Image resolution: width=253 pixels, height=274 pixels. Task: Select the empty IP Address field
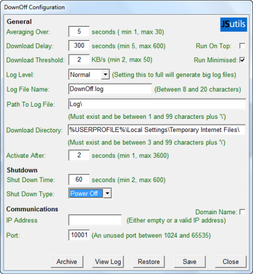point(95,220)
